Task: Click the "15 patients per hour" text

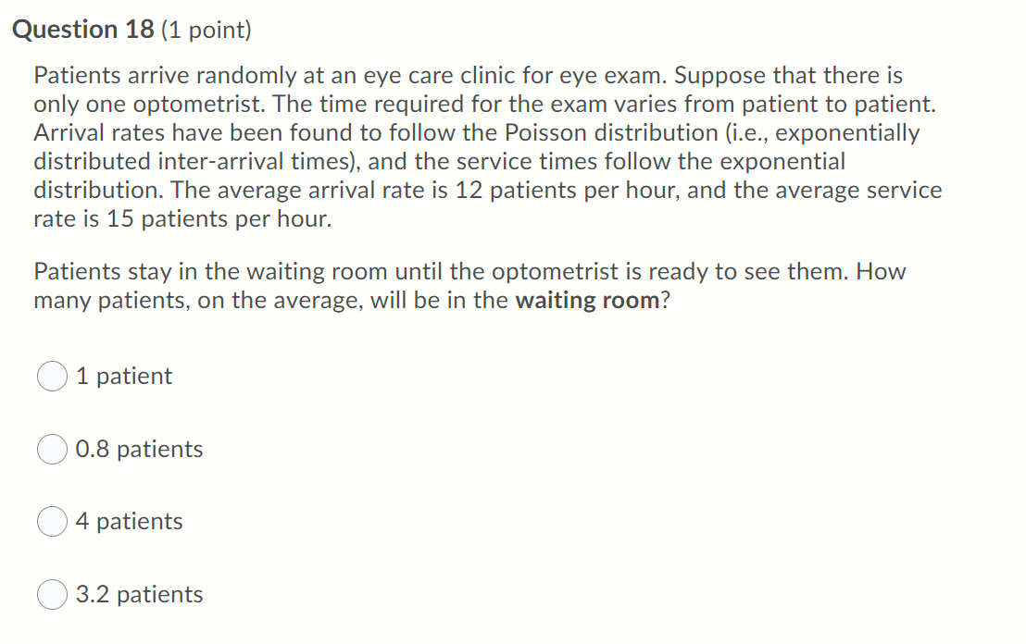Action: [x=216, y=219]
